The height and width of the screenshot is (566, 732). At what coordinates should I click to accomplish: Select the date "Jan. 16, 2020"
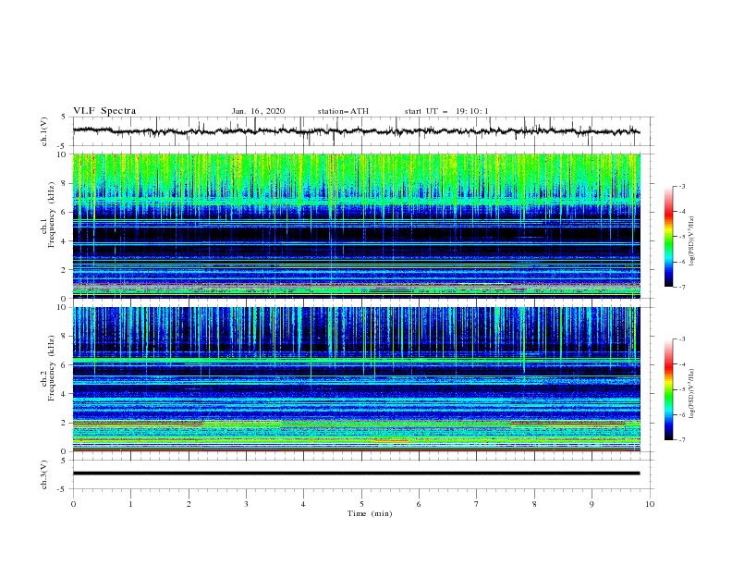point(258,111)
